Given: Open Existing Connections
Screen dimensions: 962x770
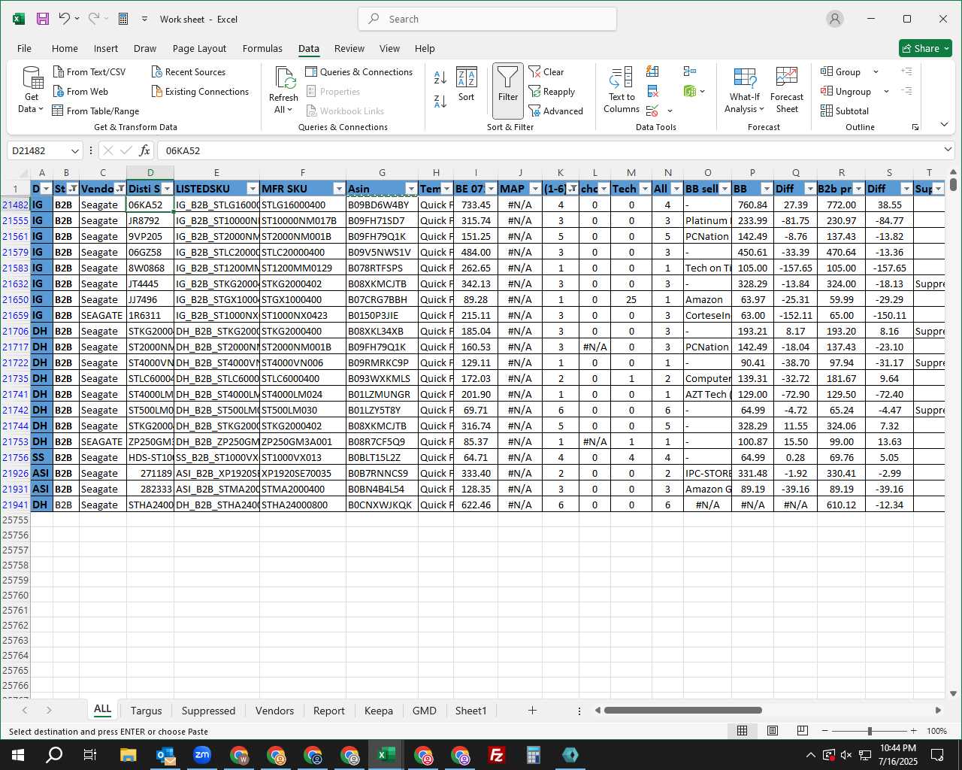Looking at the screenshot, I should (x=200, y=92).
